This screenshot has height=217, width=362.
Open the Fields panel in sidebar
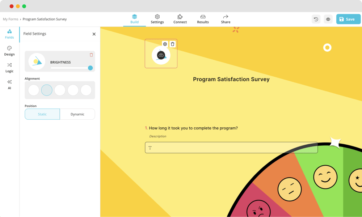pos(9,34)
